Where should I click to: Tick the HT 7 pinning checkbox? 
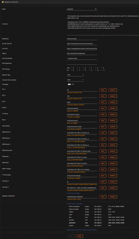(77, 70)
